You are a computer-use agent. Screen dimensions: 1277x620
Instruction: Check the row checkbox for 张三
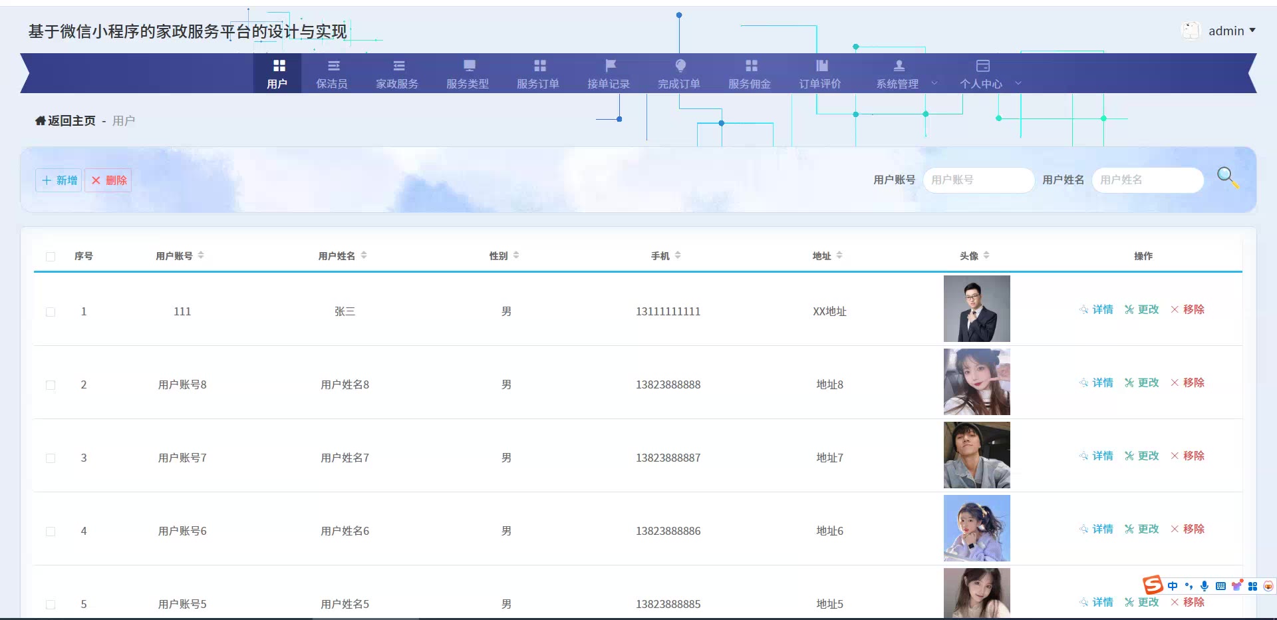[51, 312]
